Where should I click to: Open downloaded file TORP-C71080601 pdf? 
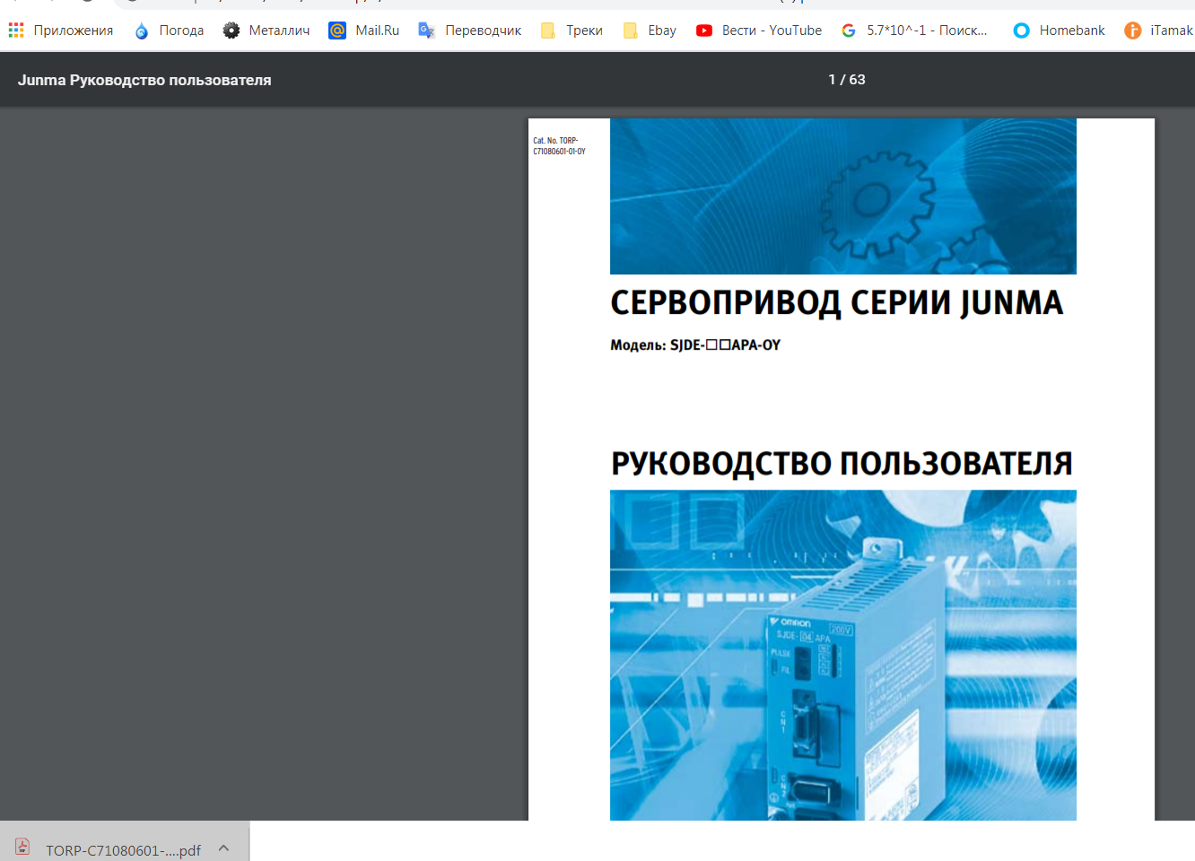tap(123, 850)
